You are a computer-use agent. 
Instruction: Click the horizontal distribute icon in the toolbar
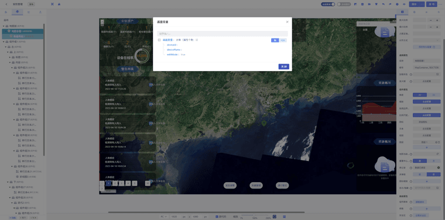pos(369,4)
